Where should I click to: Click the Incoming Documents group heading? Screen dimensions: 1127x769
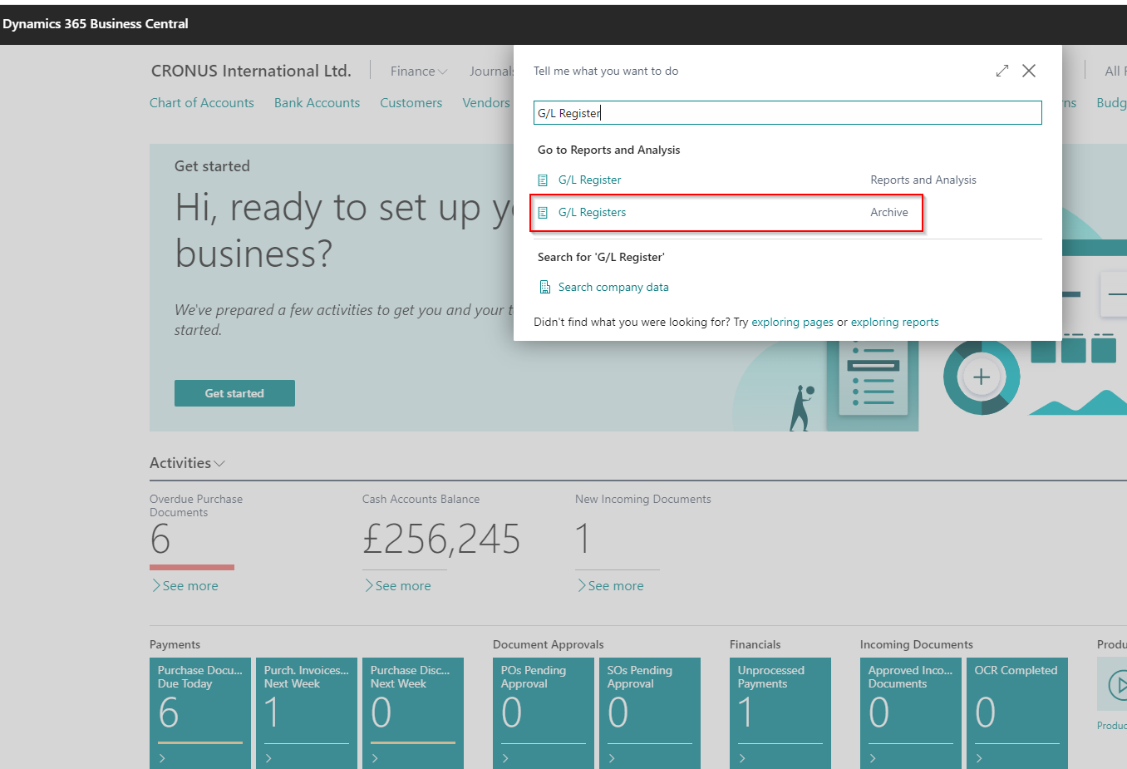click(917, 644)
